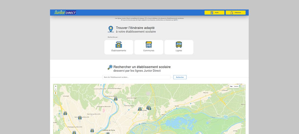
Task: Zoom in on the map
Action: [56, 86]
